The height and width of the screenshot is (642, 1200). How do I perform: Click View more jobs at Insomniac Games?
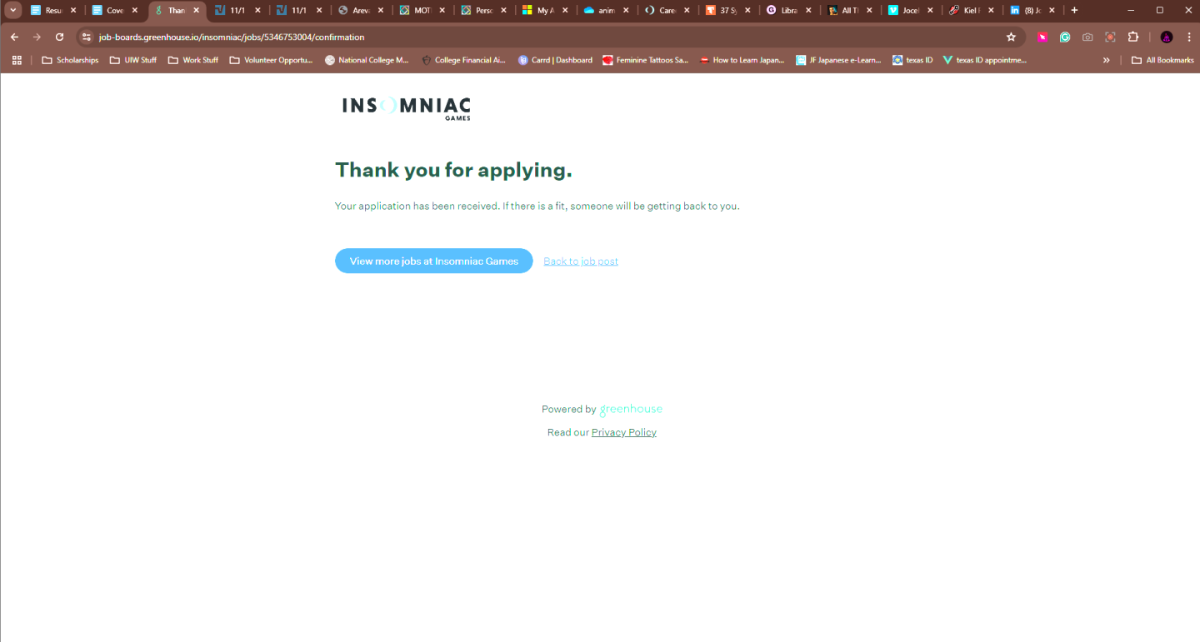(x=434, y=261)
